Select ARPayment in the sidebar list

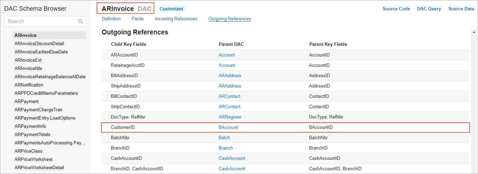(x=27, y=102)
